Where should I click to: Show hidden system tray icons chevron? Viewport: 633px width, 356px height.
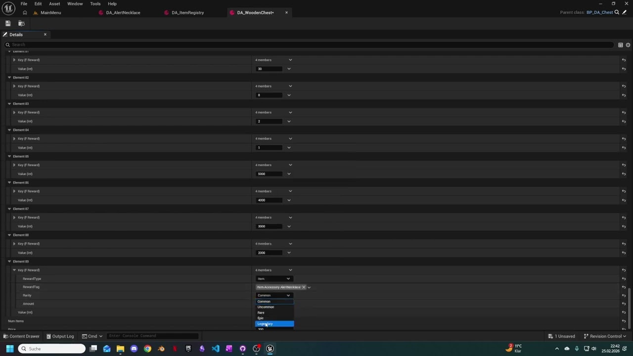[557, 349]
